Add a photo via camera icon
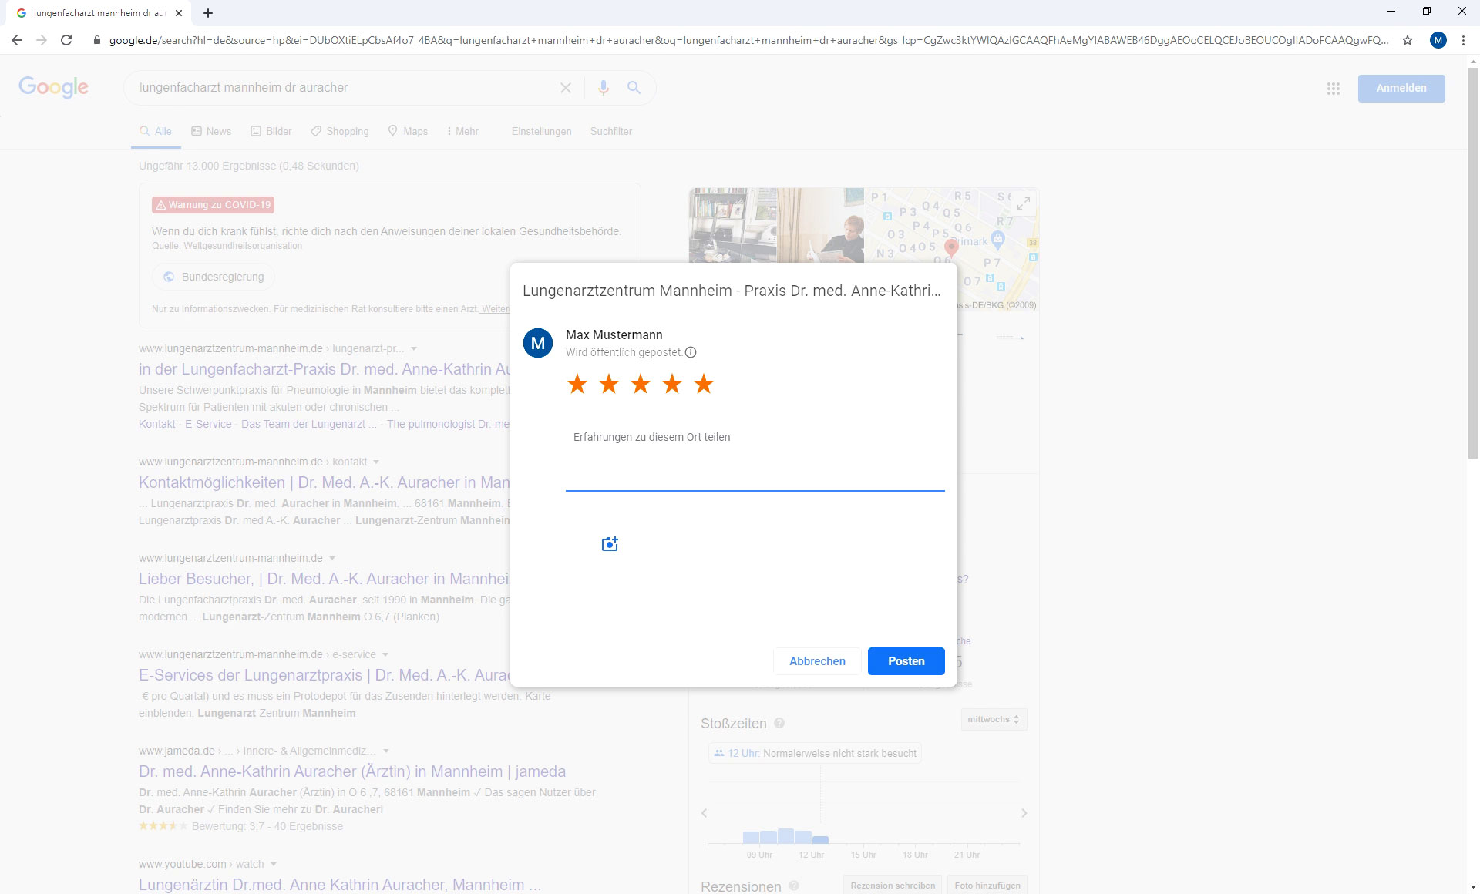Screen dimensions: 1480x894 pos(610,544)
